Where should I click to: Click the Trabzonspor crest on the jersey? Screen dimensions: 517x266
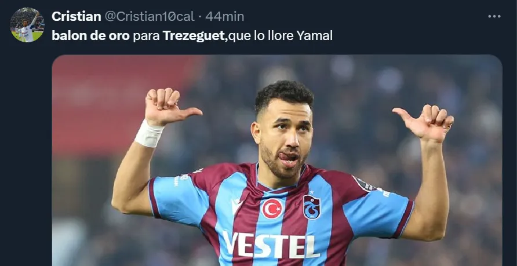click(311, 207)
